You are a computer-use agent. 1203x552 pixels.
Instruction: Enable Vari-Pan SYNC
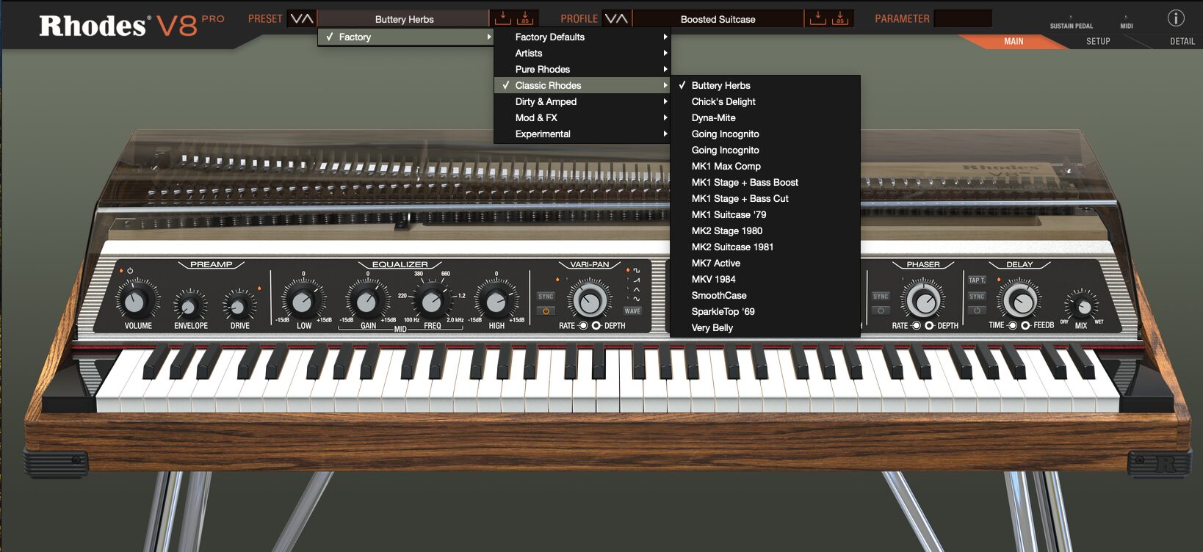point(546,297)
